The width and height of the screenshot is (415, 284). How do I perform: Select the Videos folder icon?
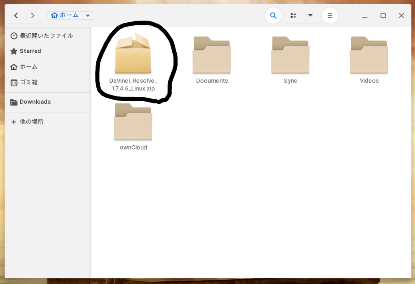tap(369, 55)
